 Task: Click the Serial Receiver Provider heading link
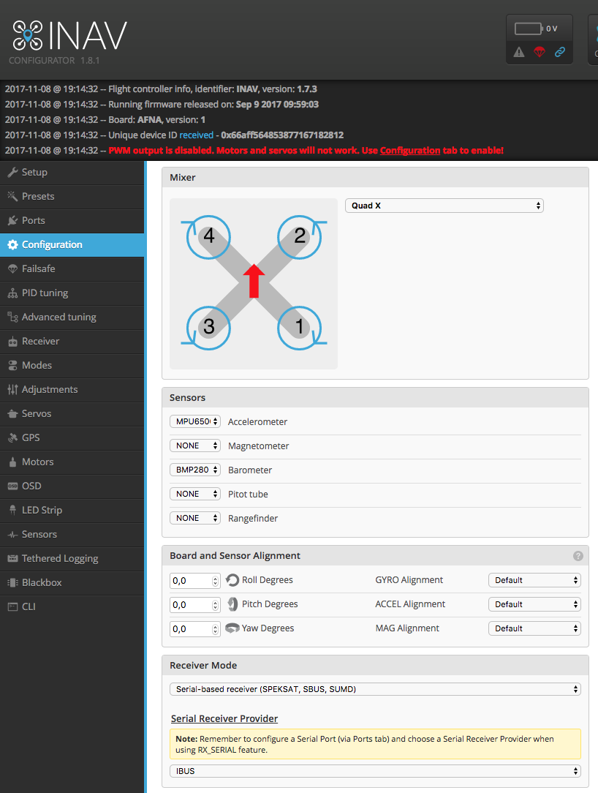(x=224, y=718)
